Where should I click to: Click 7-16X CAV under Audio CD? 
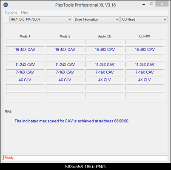coord(105,72)
